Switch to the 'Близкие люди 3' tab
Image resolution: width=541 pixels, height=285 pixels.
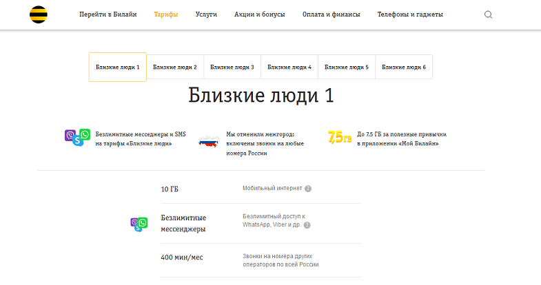(232, 67)
